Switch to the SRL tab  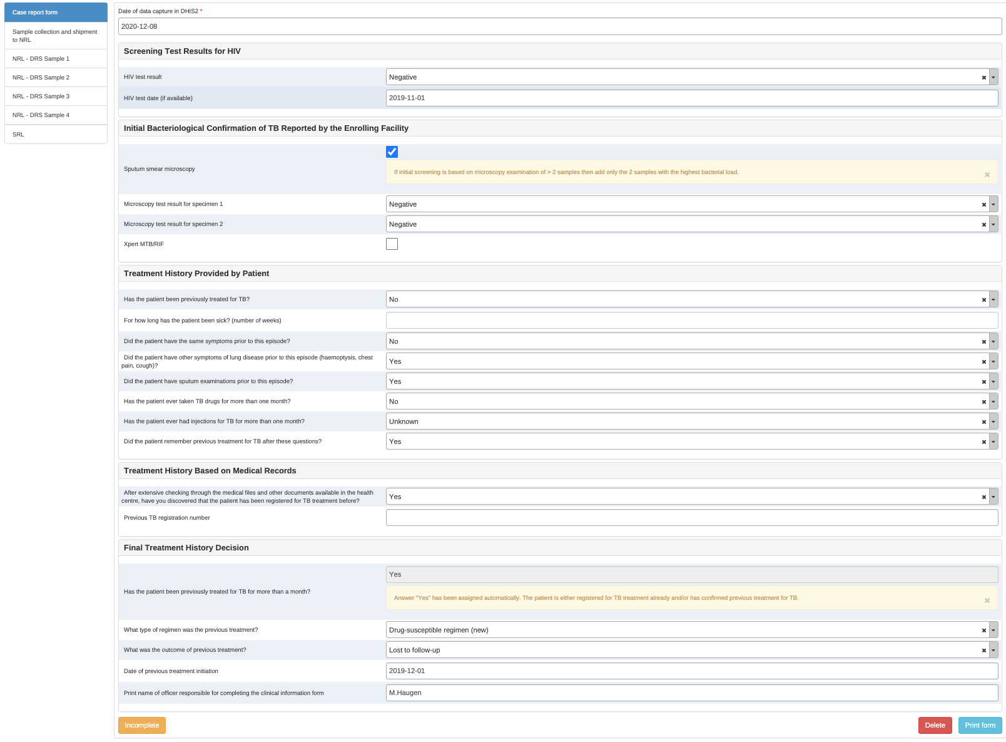(56, 135)
